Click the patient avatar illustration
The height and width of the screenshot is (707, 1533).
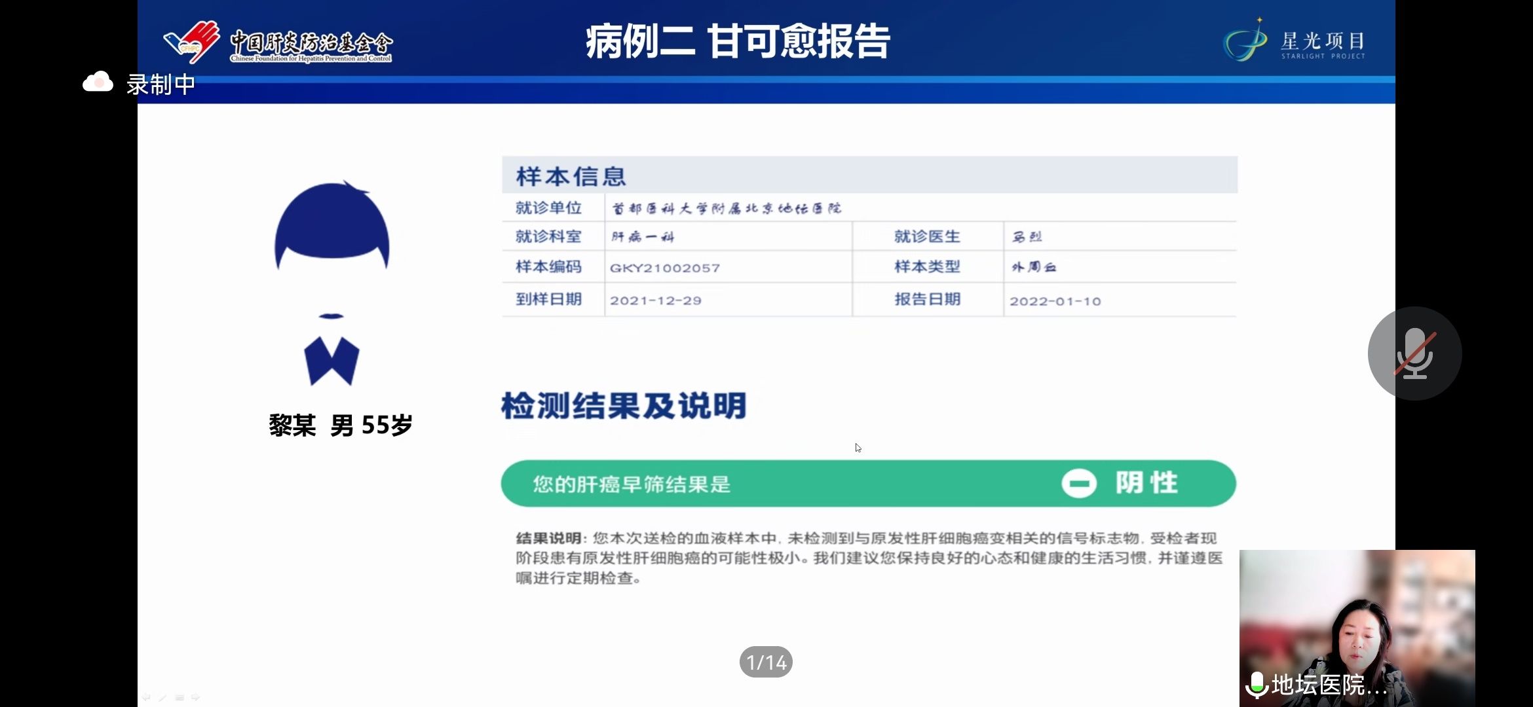(x=332, y=283)
